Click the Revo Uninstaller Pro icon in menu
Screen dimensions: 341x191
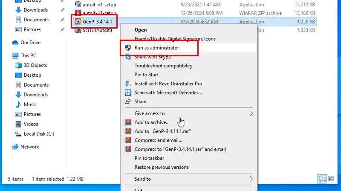pyautogui.click(x=127, y=84)
